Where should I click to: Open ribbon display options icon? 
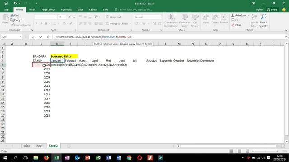tap(253, 4)
